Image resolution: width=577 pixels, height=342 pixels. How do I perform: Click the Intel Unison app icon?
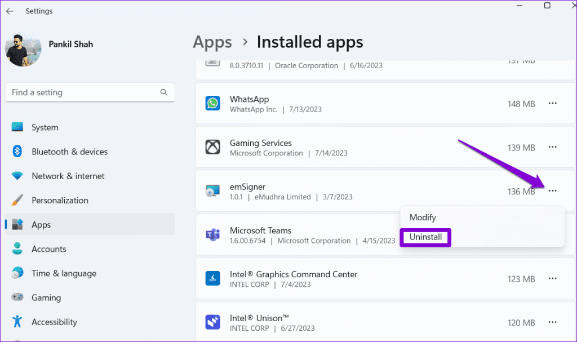coord(212,322)
